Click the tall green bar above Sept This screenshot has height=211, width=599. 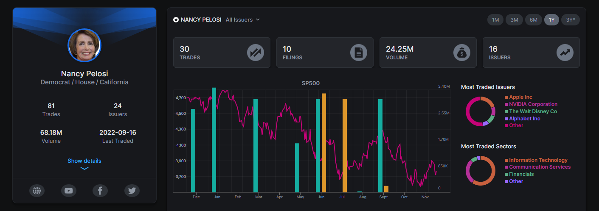pyautogui.click(x=380, y=145)
